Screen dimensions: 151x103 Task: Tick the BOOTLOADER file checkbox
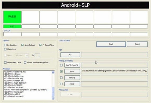(61, 65)
